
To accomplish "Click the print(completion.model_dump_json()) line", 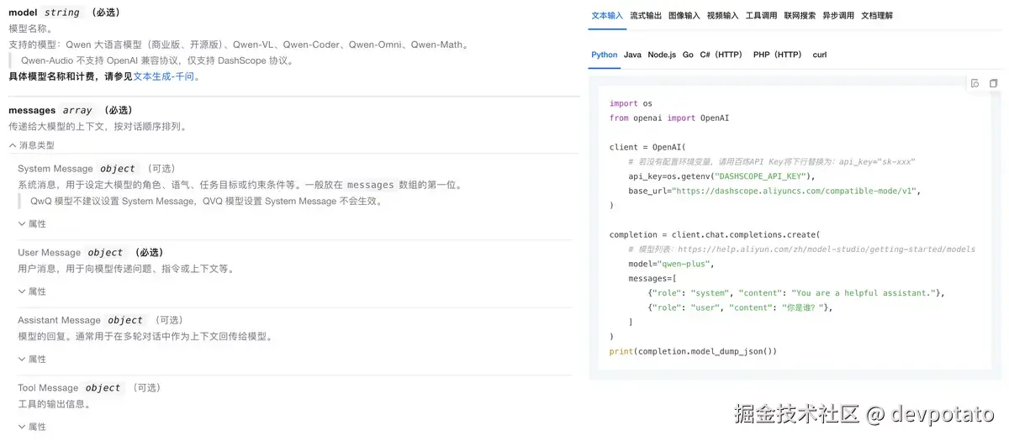I will click(693, 351).
